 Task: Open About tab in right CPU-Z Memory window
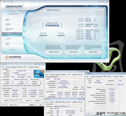tap(121, 77)
